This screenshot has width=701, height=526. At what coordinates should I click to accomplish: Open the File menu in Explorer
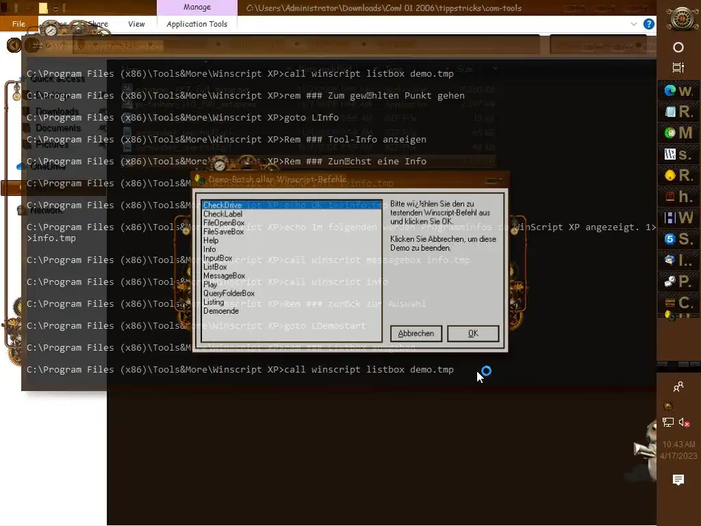tap(18, 24)
